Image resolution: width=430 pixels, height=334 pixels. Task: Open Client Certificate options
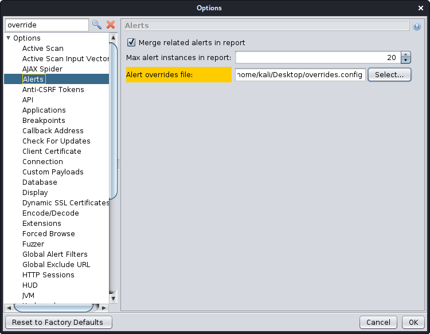(x=52, y=152)
